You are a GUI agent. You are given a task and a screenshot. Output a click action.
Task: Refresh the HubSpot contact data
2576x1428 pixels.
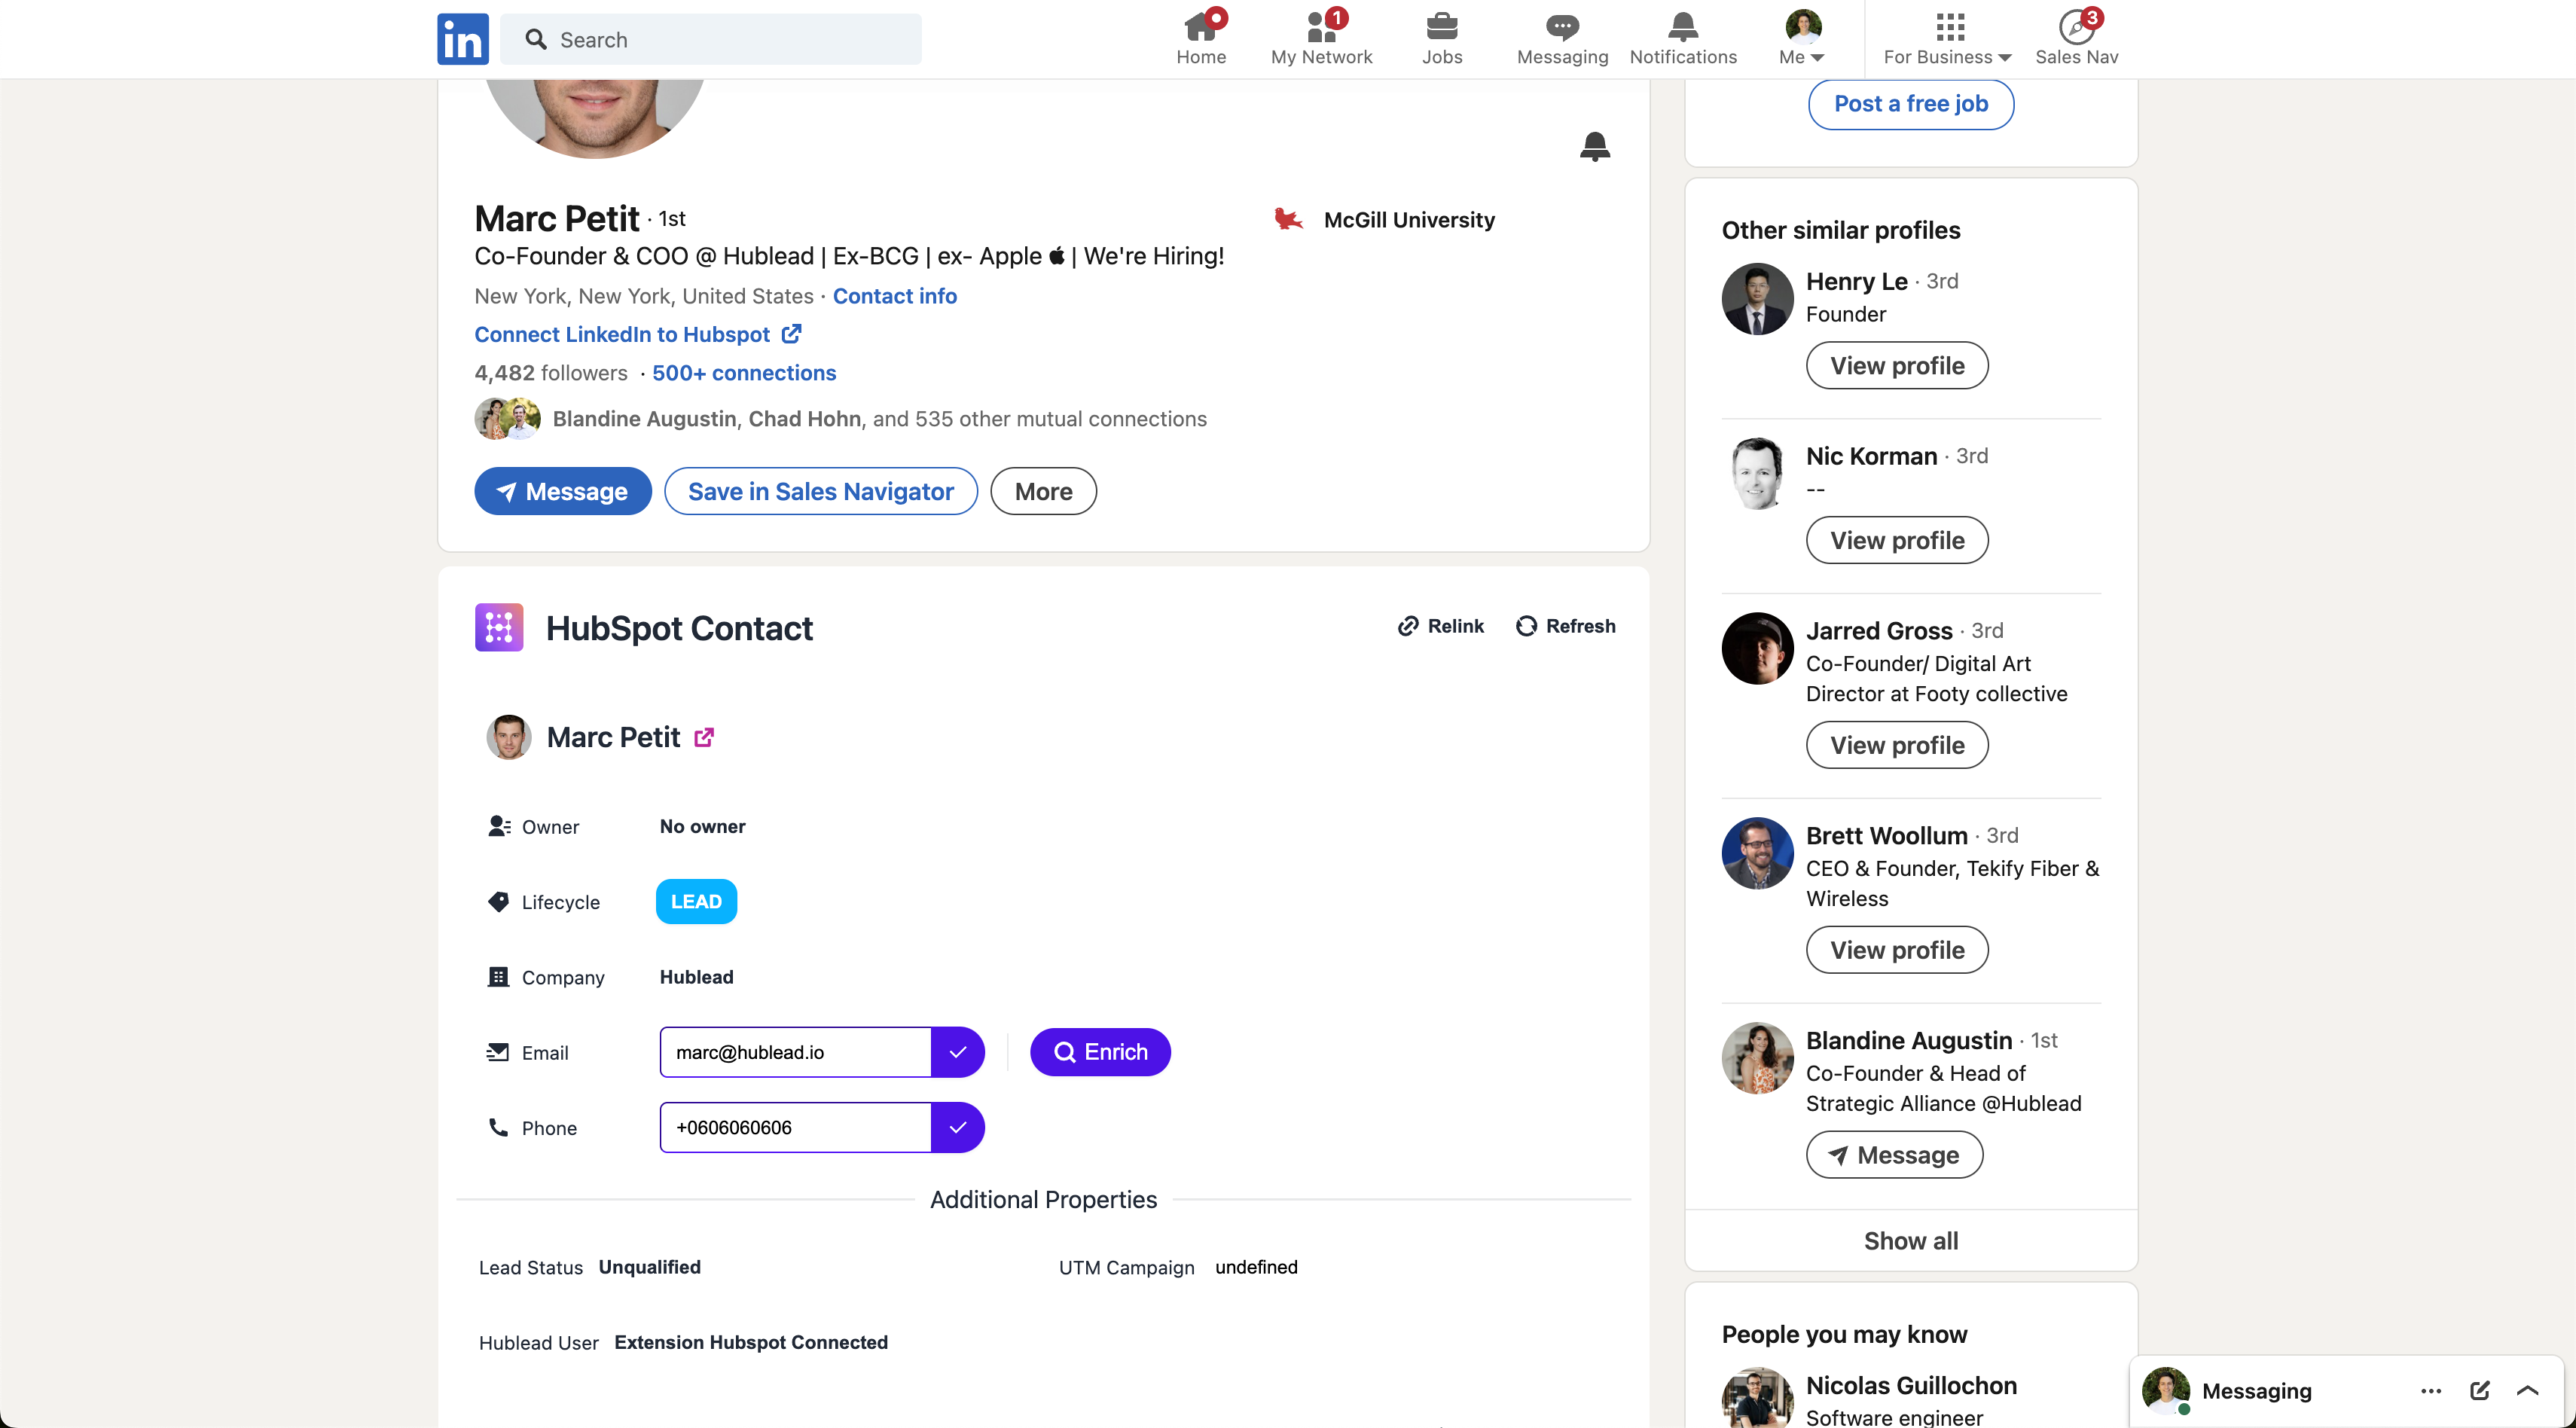pyautogui.click(x=1565, y=626)
